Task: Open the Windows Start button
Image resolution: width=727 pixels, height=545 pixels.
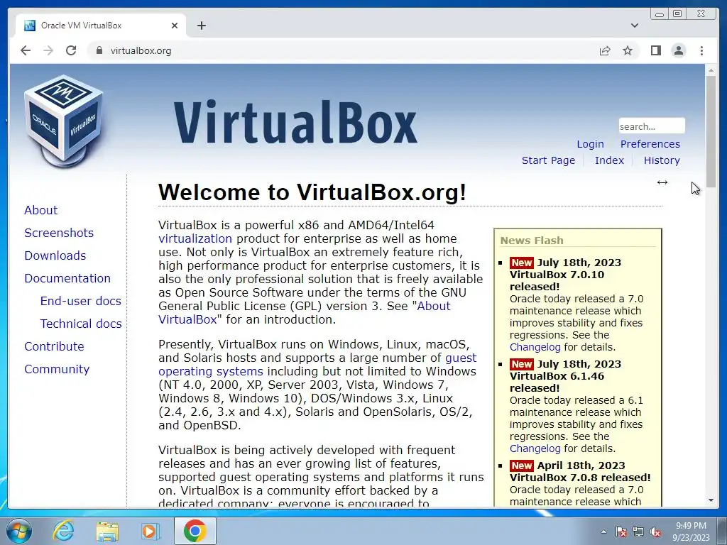Action: pyautogui.click(x=18, y=531)
